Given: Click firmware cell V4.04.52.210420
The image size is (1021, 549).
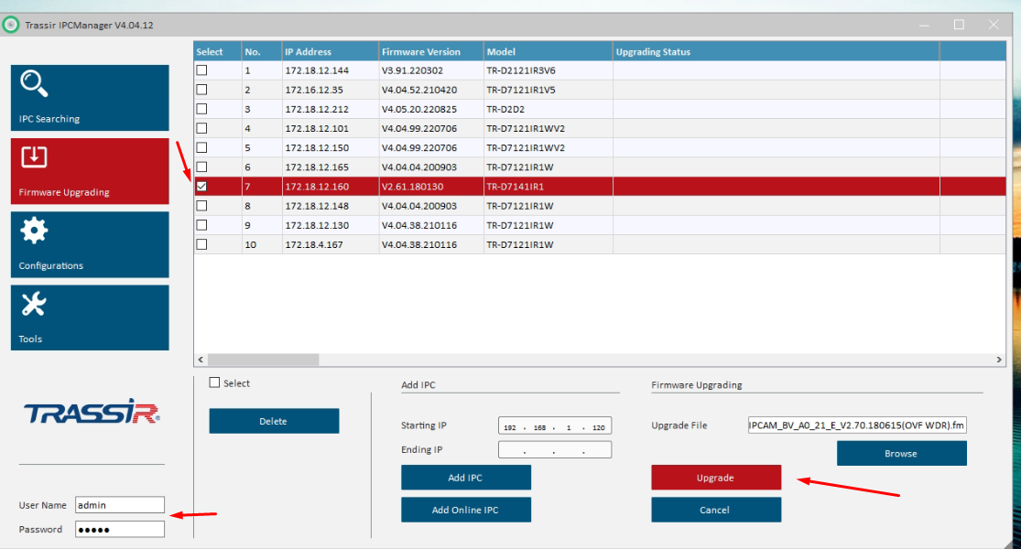Looking at the screenshot, I should pyautogui.click(x=431, y=90).
